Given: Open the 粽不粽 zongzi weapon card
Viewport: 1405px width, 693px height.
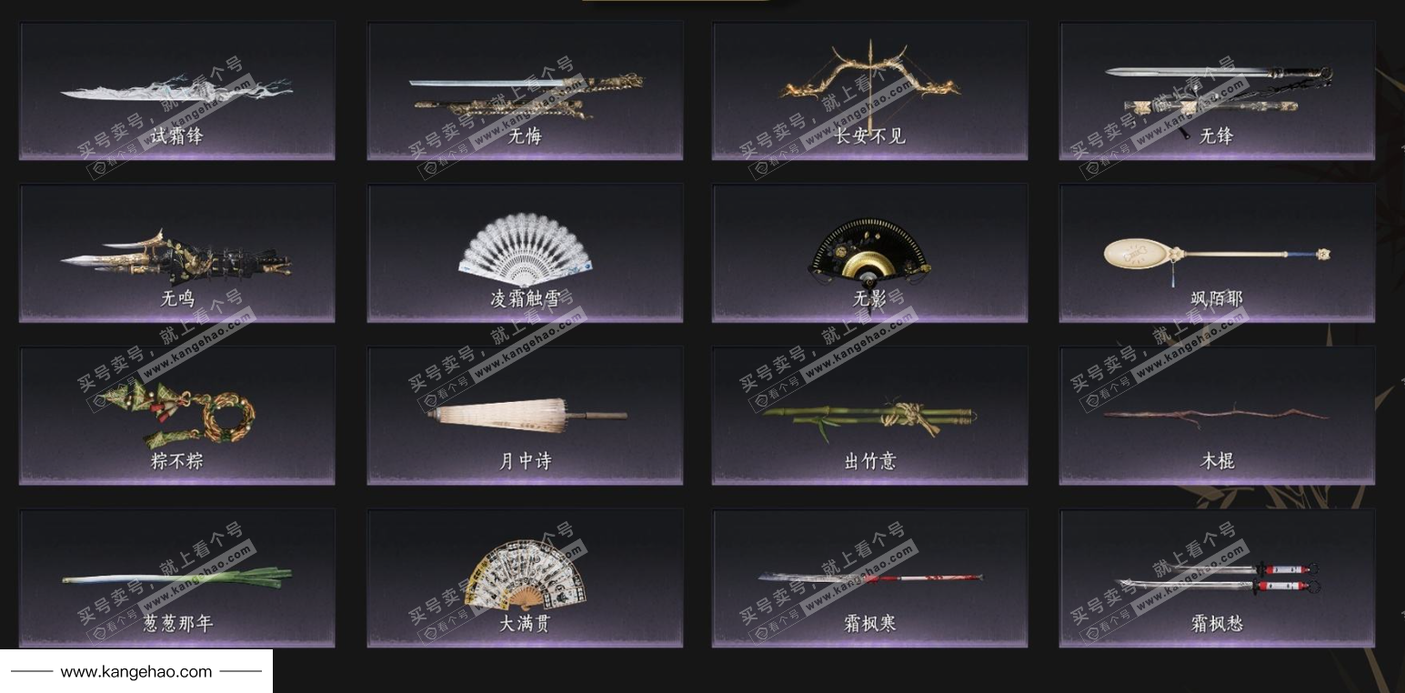Looking at the screenshot, I should [177, 415].
